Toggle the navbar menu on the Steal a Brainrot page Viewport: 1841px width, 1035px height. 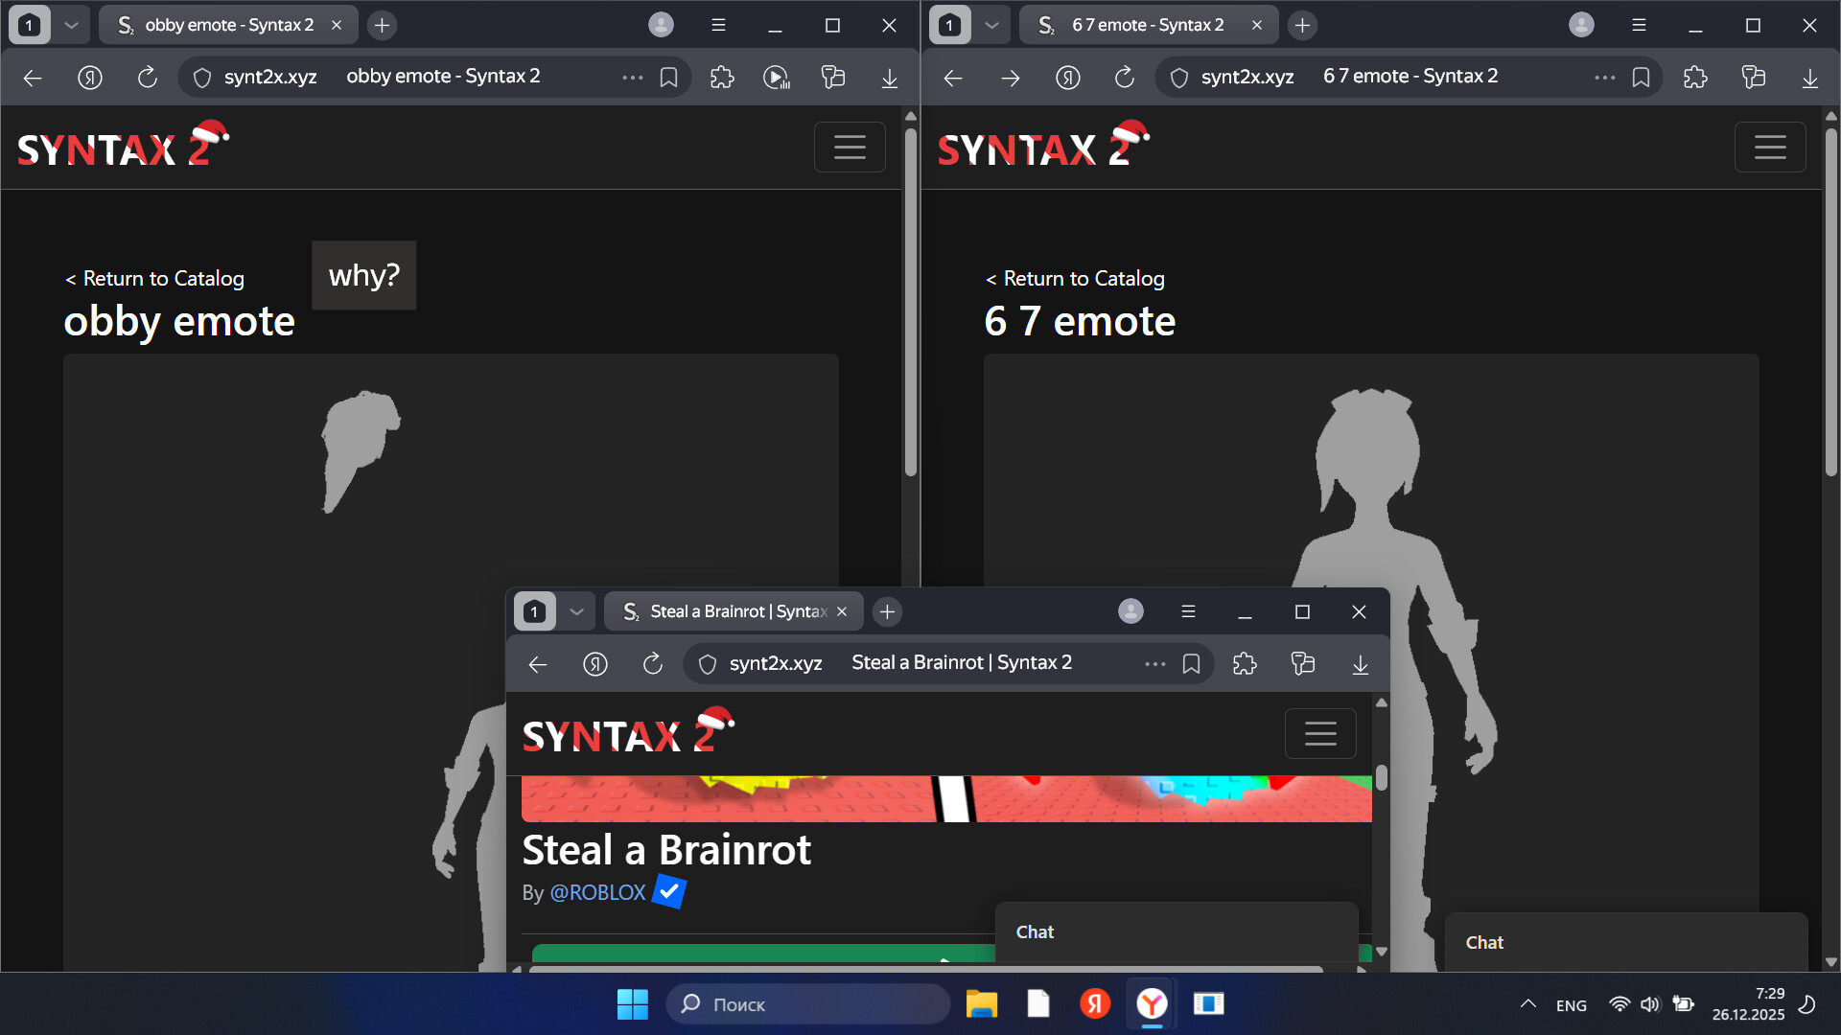pos(1319,733)
